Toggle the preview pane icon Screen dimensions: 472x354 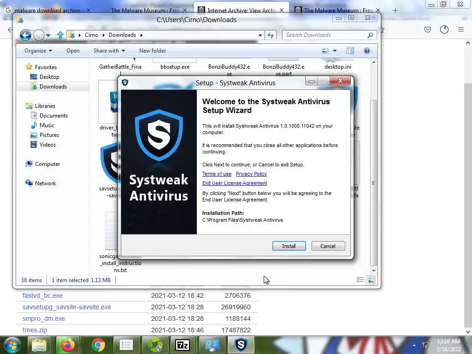pos(350,51)
